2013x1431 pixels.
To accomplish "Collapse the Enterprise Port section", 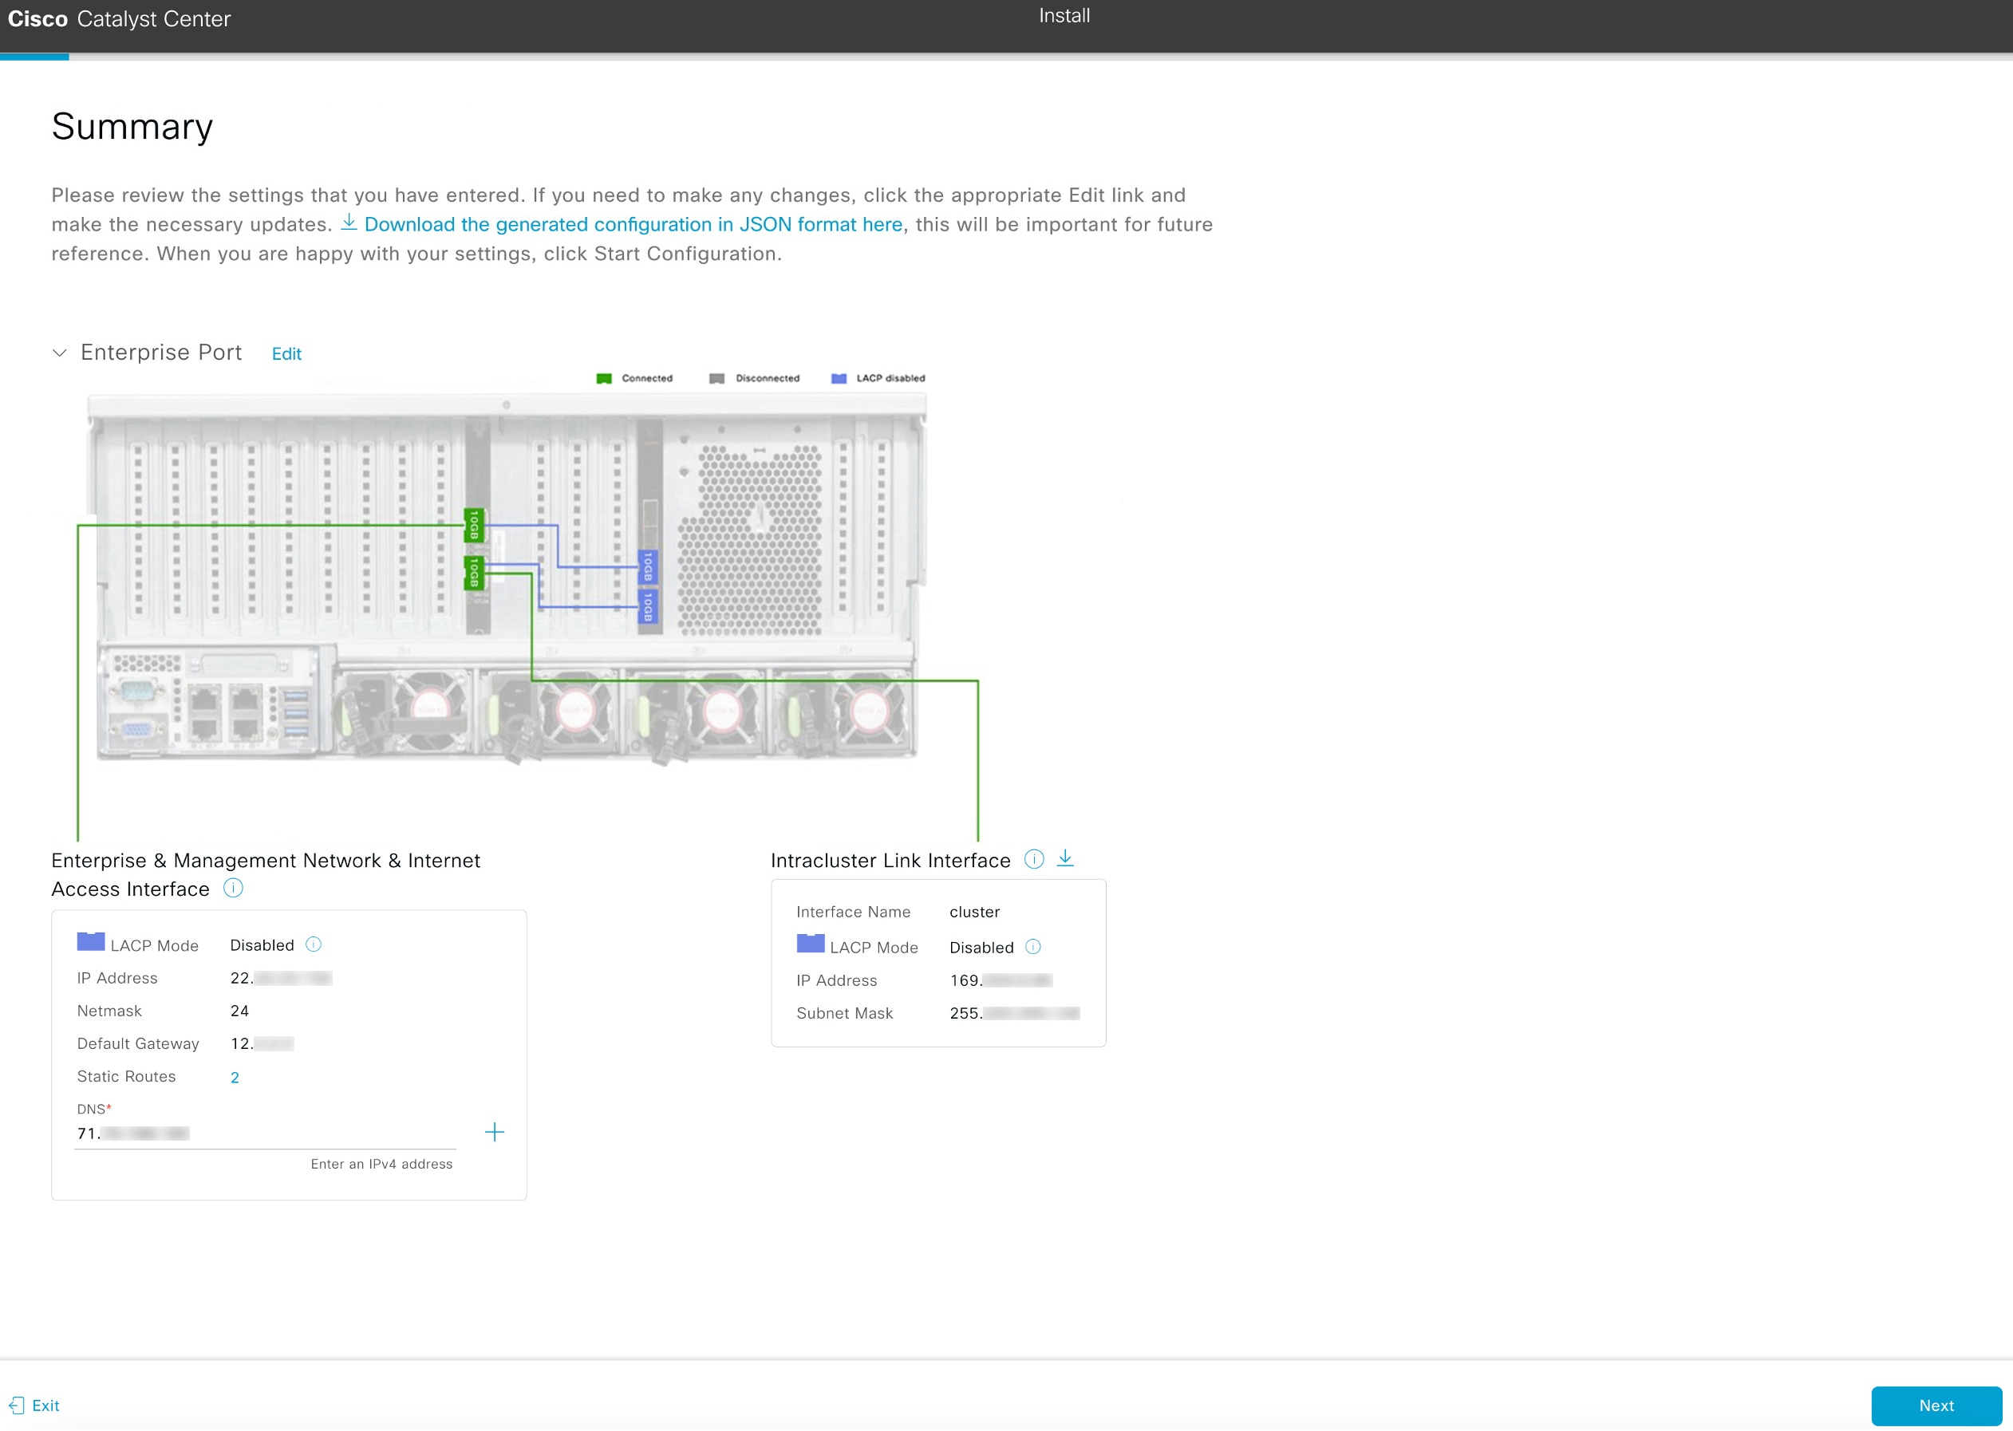I will (x=58, y=353).
